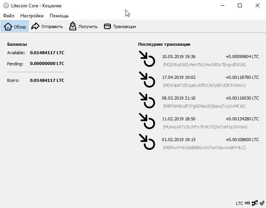Click the Балансы heading

pos(17,44)
